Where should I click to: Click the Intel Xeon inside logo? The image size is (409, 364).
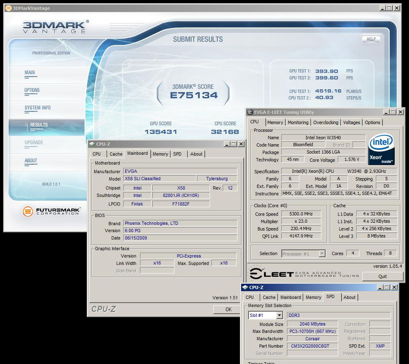pyautogui.click(x=381, y=149)
